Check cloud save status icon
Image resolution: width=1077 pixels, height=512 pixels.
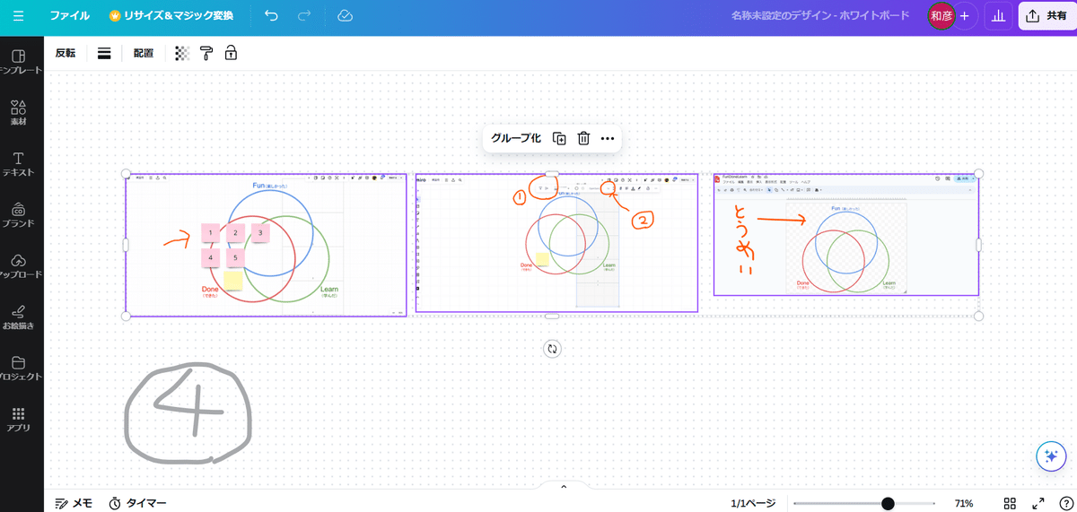[345, 16]
